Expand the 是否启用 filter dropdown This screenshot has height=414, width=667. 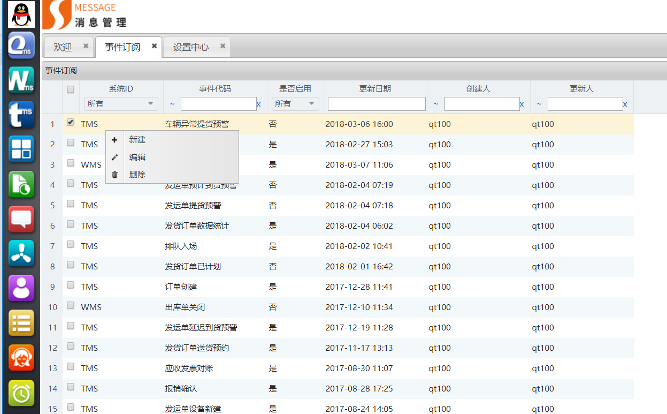click(295, 103)
